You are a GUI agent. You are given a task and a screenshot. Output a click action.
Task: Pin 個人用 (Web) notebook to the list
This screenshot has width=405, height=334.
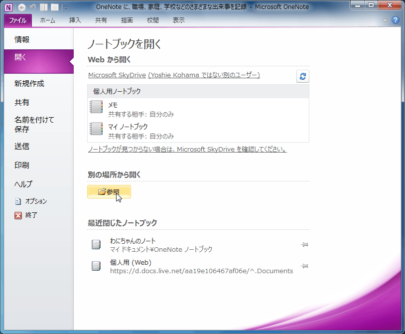pyautogui.click(x=304, y=266)
